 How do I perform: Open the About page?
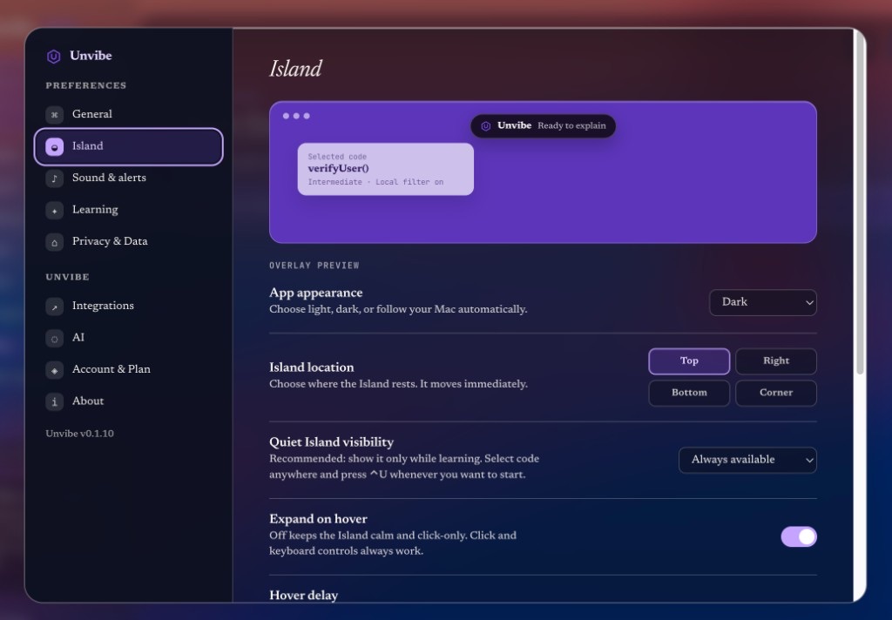coord(129,401)
